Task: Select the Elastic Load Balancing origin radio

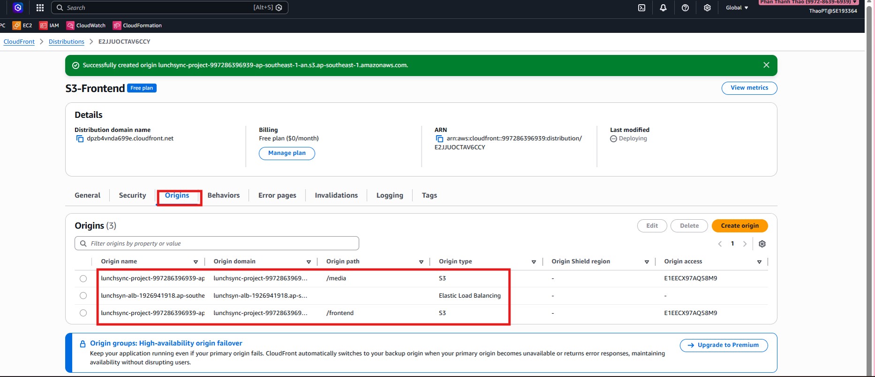Action: click(83, 296)
